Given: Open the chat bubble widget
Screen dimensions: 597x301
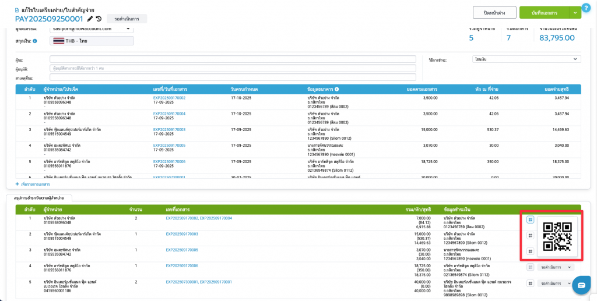Looking at the screenshot, I should tap(581, 285).
